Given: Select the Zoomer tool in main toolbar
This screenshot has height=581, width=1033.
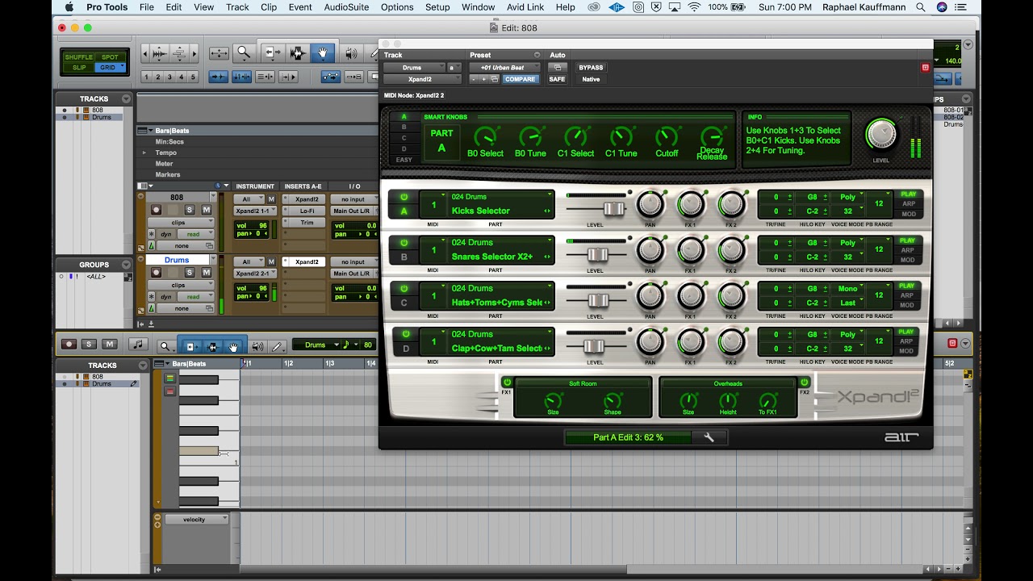Looking at the screenshot, I should point(244,53).
